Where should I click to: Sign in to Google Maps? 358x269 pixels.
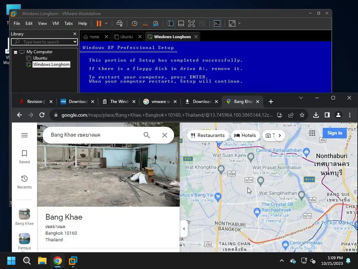pos(335,133)
